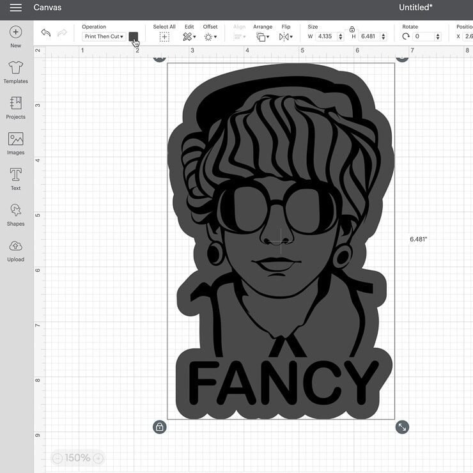The height and width of the screenshot is (473, 473).
Task: Click the Width input field
Action: click(x=327, y=37)
